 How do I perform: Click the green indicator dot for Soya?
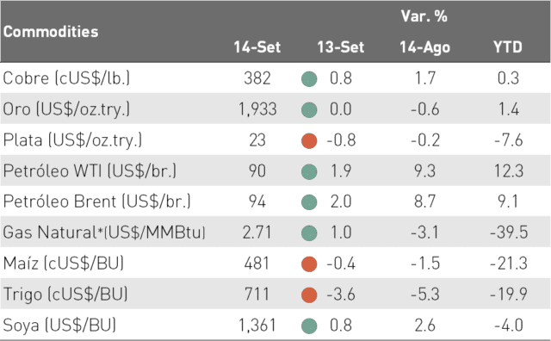click(x=309, y=325)
